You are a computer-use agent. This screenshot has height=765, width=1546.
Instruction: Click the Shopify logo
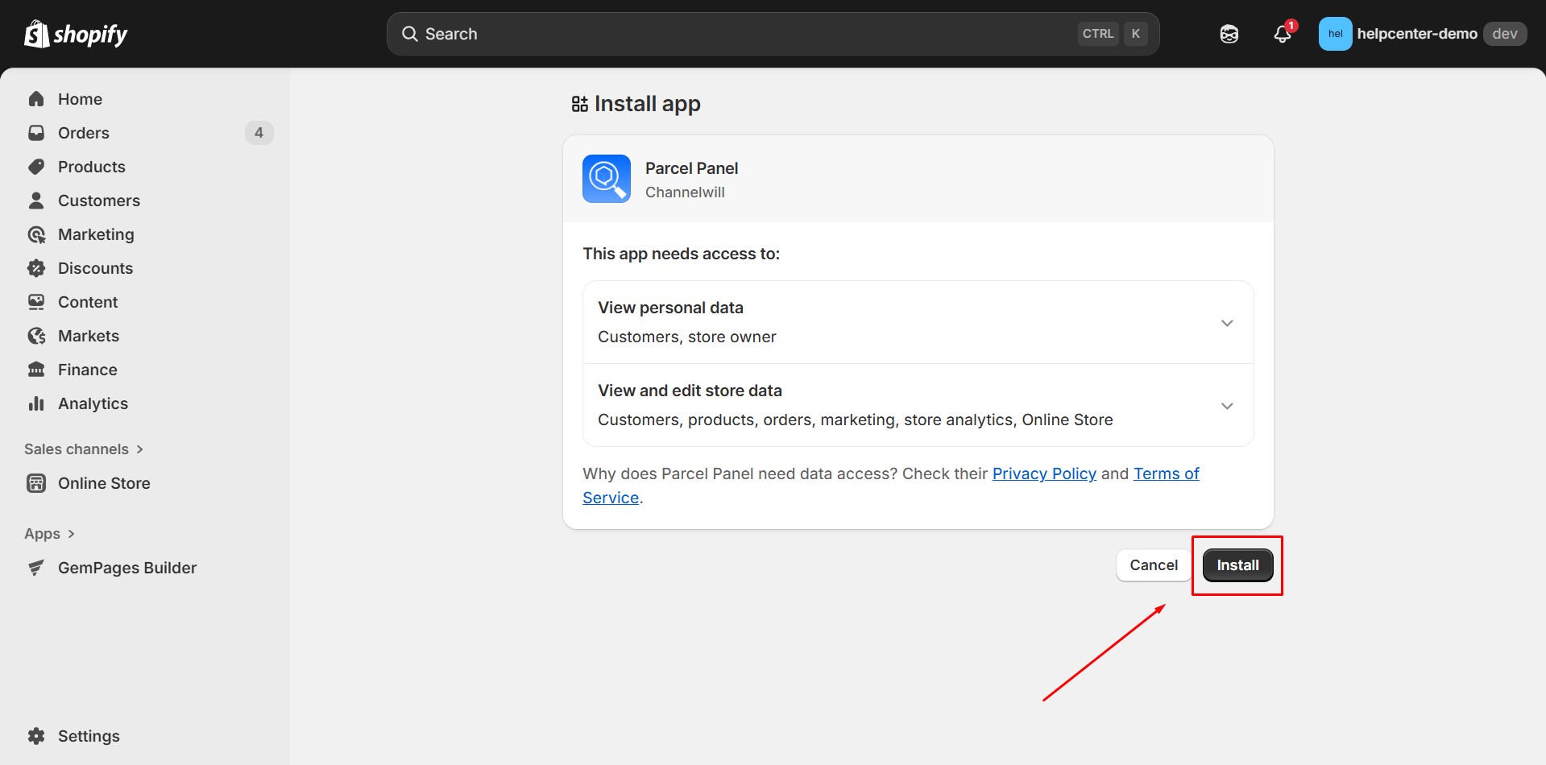(x=76, y=34)
